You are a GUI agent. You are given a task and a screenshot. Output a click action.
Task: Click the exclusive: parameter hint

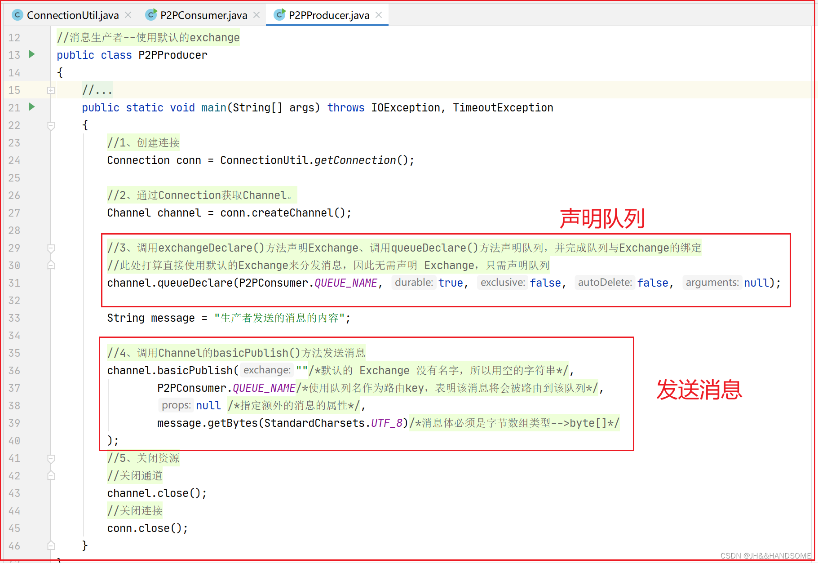click(503, 283)
